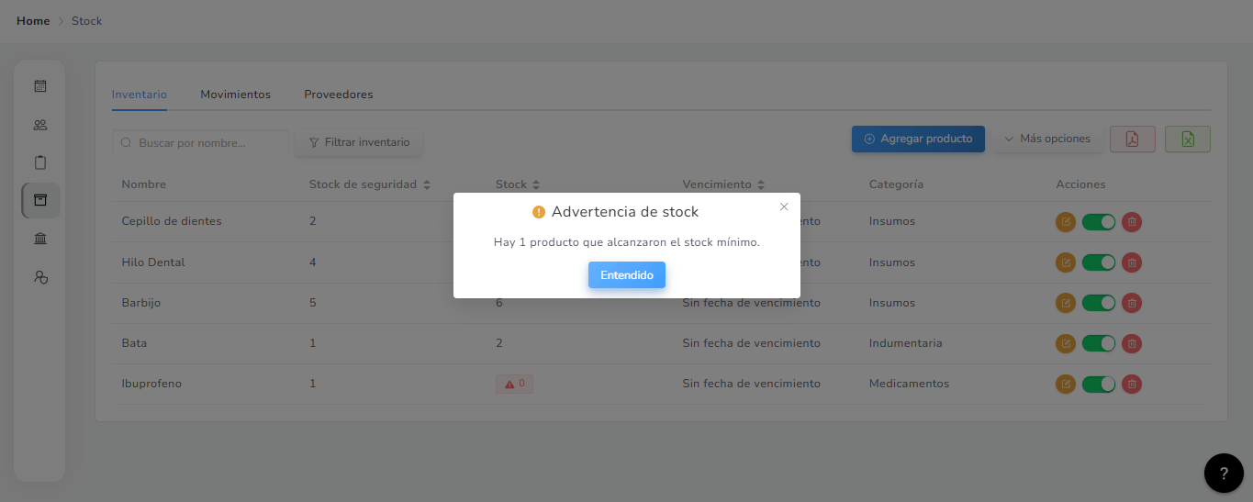Focus the Buscar por nombre search field

[200, 143]
